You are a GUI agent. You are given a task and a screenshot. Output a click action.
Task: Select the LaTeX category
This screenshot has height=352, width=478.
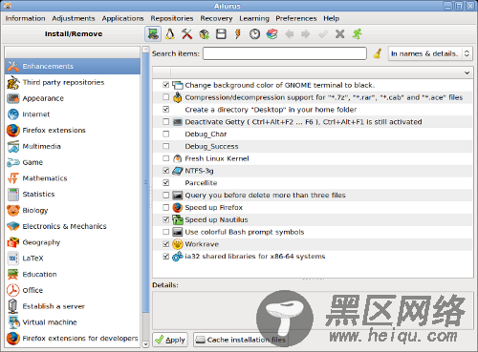[x=73, y=259]
